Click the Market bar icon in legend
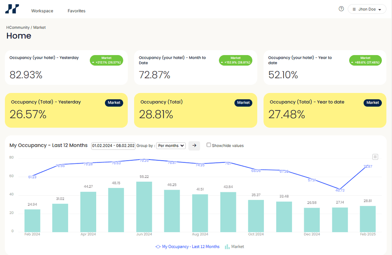This screenshot has height=255, width=392. point(227,247)
